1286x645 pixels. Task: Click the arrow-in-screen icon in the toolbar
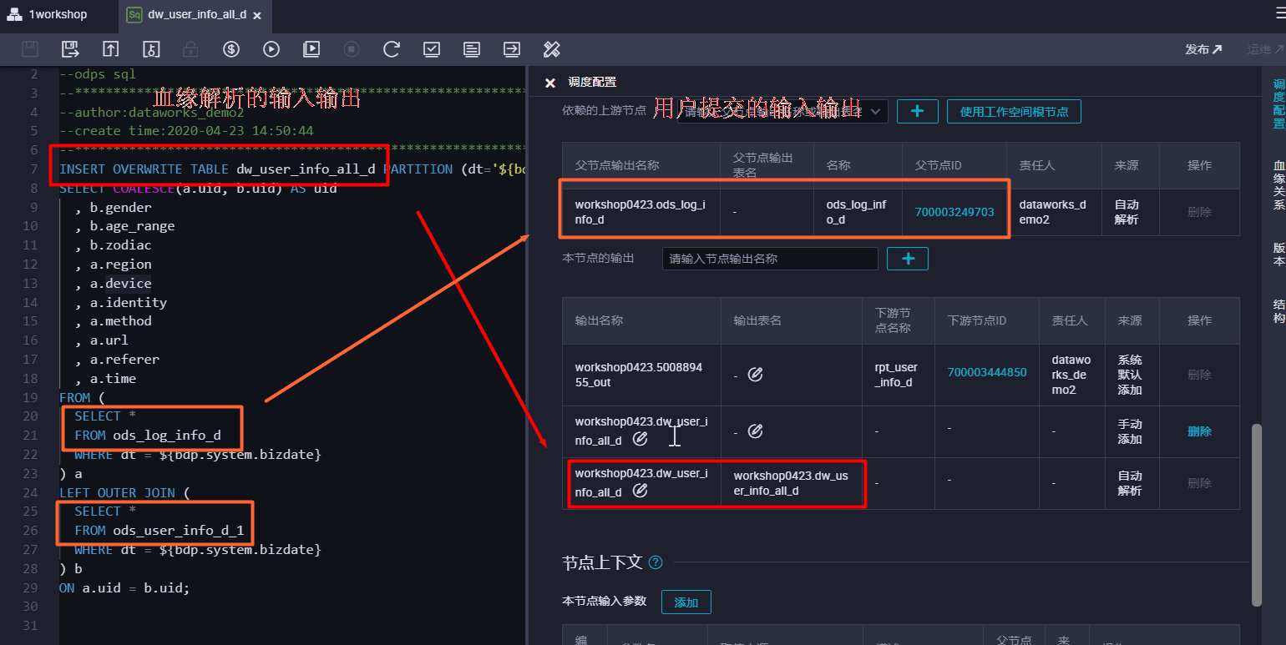pyautogui.click(x=512, y=49)
